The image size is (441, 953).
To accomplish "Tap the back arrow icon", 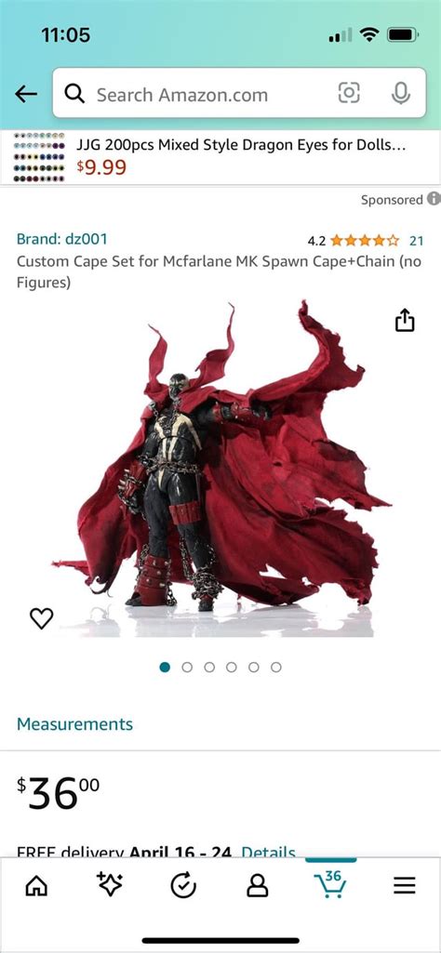I will click(26, 94).
